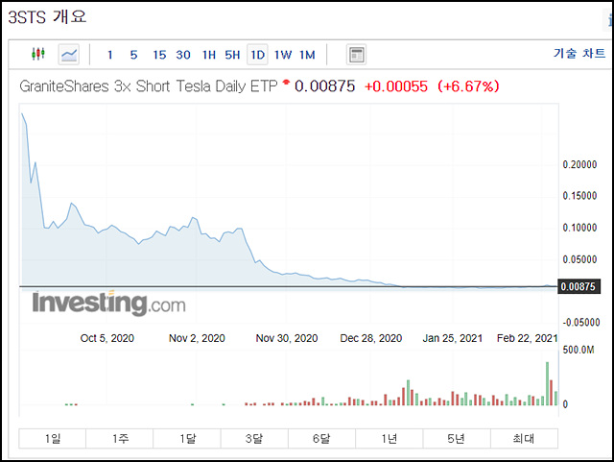The image size is (614, 462).
Task: Set range to 5년
Action: pos(457,439)
